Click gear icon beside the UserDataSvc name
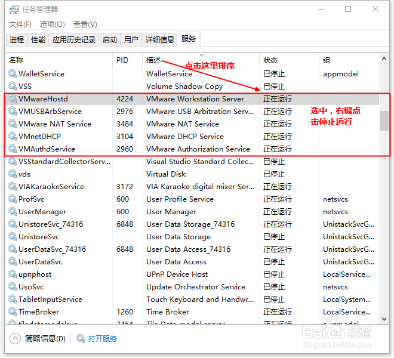The height and width of the screenshot is (358, 394). click(13, 261)
